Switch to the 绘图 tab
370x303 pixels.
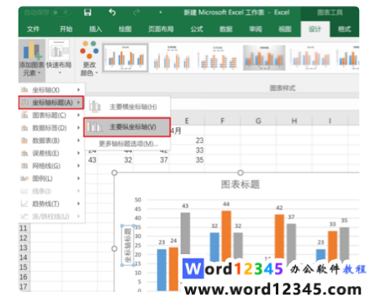pyautogui.click(x=125, y=29)
